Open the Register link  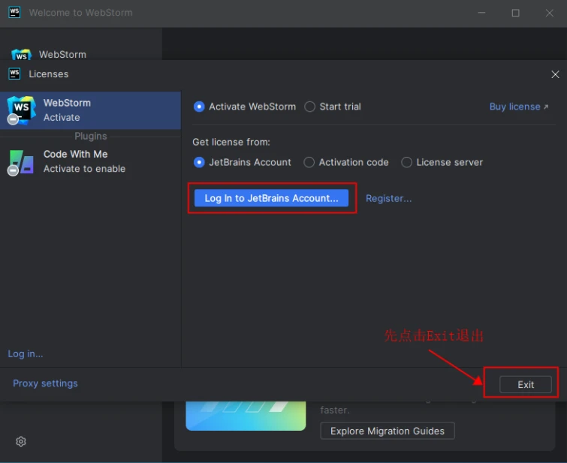[388, 198]
